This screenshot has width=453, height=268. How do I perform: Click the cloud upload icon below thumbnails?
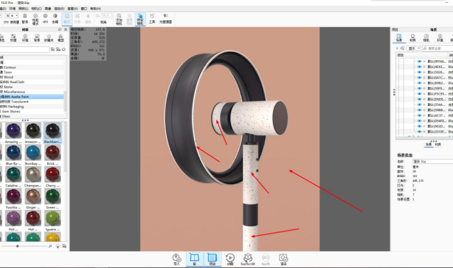point(58,246)
